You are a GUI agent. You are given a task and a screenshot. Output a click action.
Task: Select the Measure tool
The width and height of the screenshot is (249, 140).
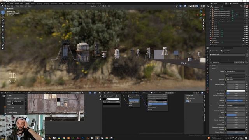coord(3,37)
